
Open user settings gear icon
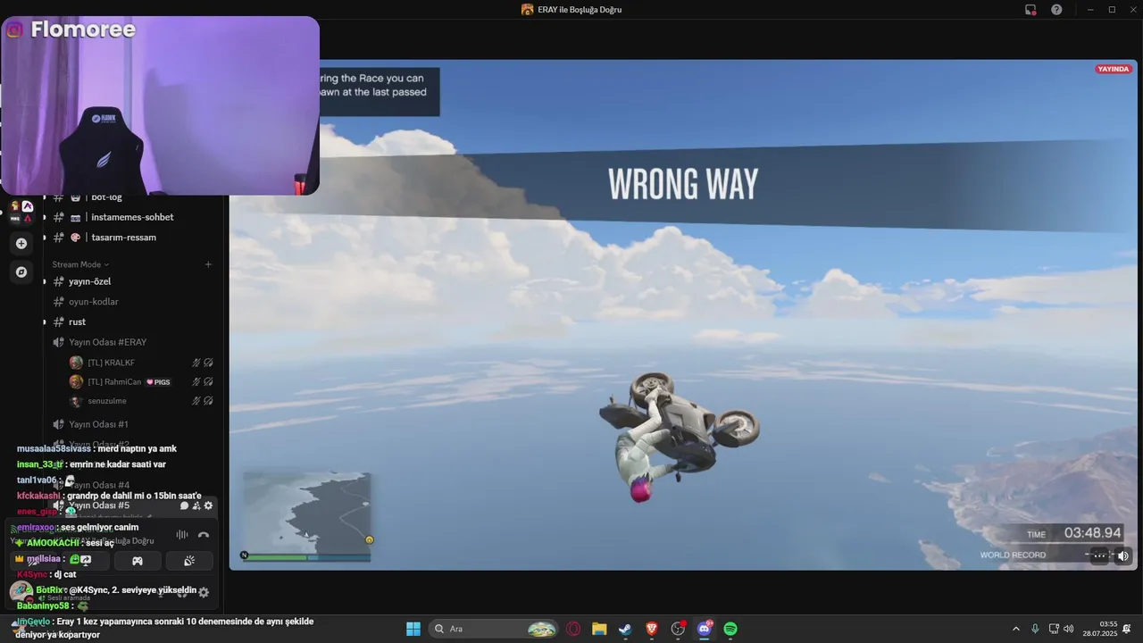pos(204,592)
